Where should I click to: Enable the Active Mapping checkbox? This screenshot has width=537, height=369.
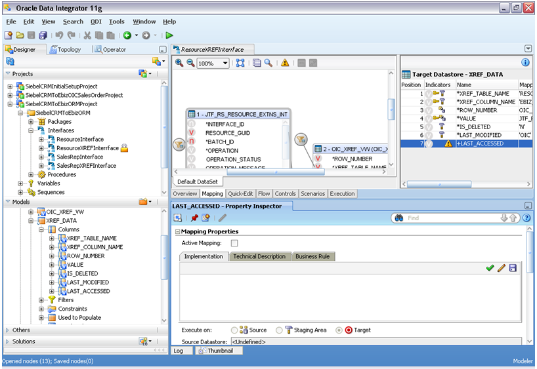[x=234, y=243]
